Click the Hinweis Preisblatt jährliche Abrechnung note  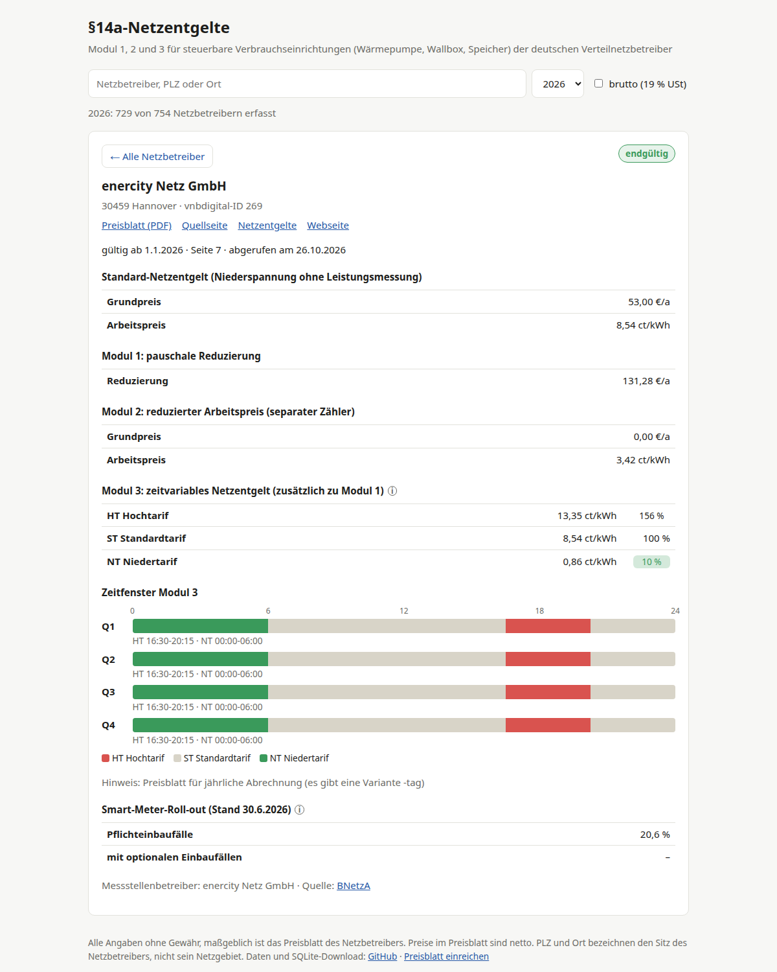point(263,783)
